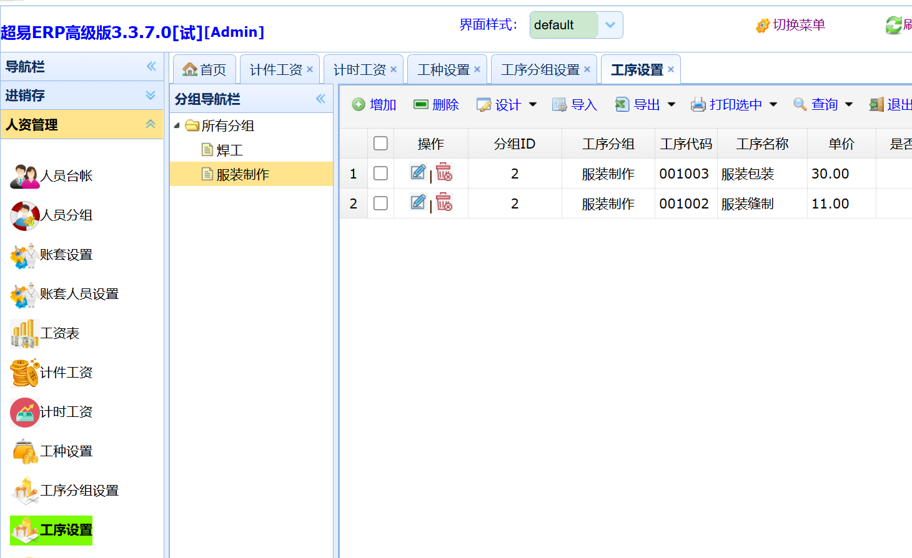Click the 导入 import toolbar icon
The height and width of the screenshot is (558, 912).
559,105
